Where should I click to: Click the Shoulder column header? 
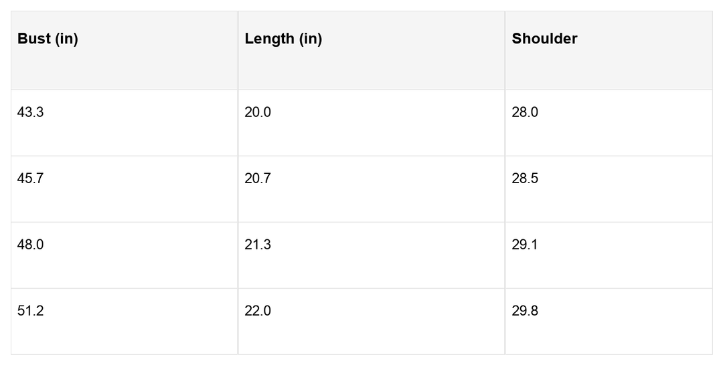pyautogui.click(x=544, y=39)
